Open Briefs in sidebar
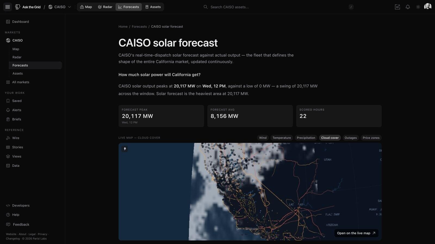The image size is (435, 244). tap(33, 119)
